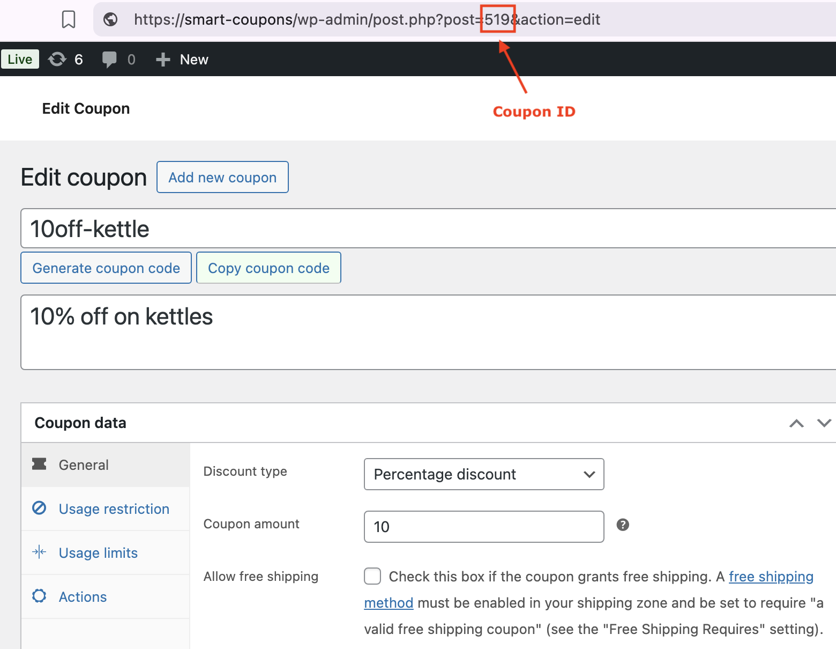
Task: Click the globe site info icon
Action: (110, 20)
